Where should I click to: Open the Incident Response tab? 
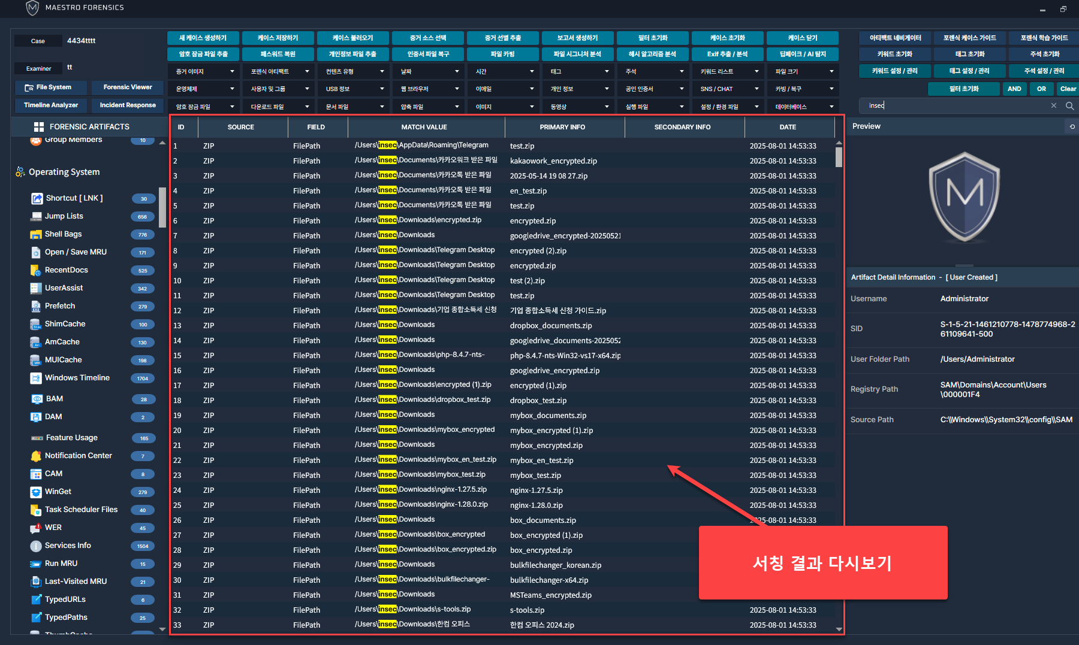(128, 105)
